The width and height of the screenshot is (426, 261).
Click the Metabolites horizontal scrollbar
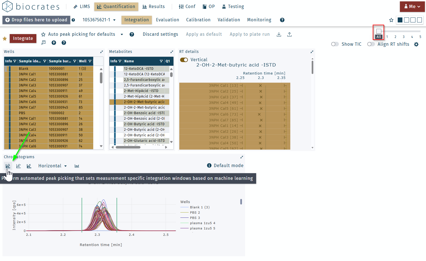coord(128,147)
